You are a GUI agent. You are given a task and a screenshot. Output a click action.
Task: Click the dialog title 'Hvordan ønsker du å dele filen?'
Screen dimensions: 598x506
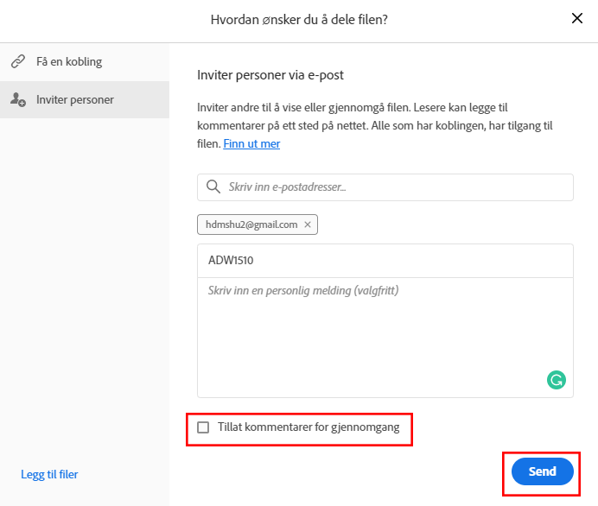[299, 19]
